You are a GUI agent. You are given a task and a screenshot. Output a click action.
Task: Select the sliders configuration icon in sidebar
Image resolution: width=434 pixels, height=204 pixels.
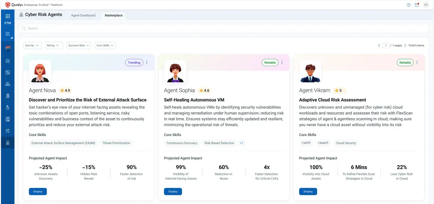[x=8, y=131]
